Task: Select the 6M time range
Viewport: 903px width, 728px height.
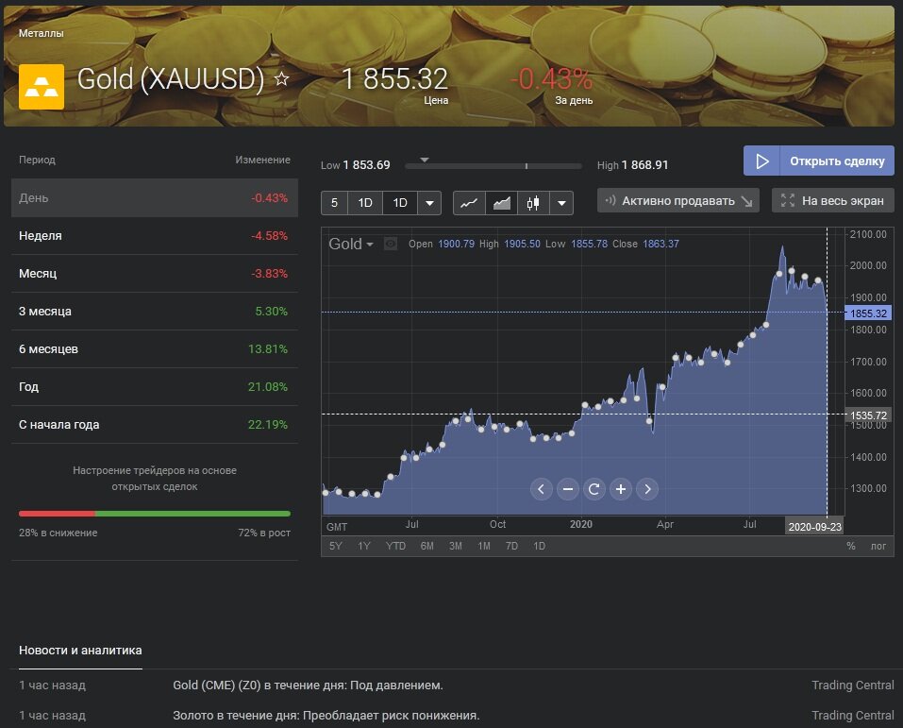Action: pos(426,546)
